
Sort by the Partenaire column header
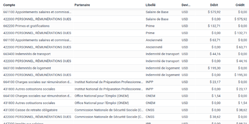[82, 5]
